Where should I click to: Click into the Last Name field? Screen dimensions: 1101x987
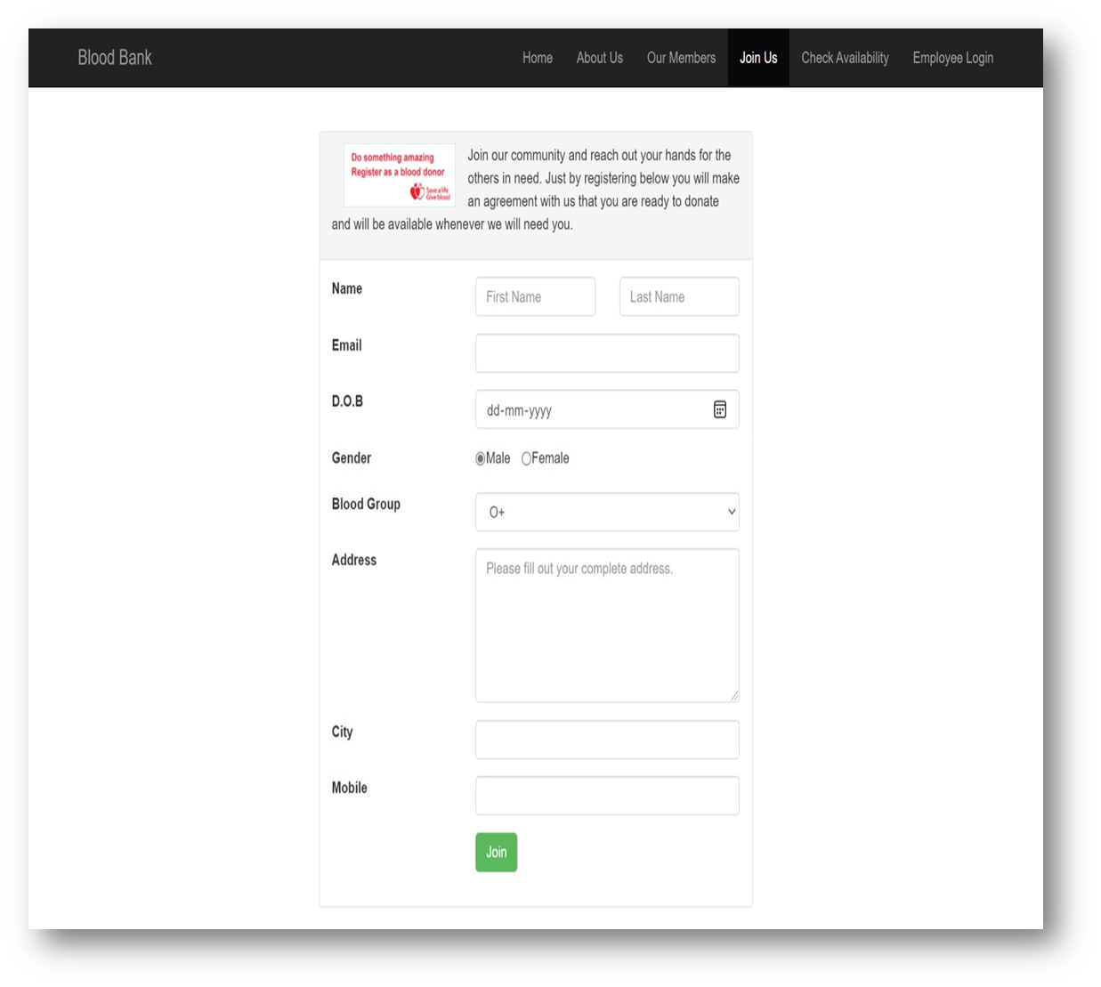pos(679,296)
